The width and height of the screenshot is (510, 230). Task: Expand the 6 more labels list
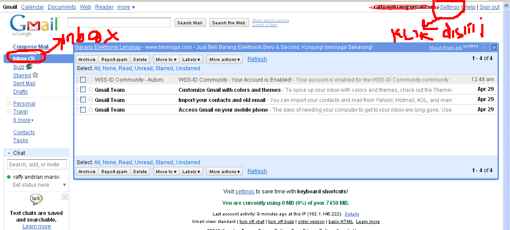tap(23, 120)
